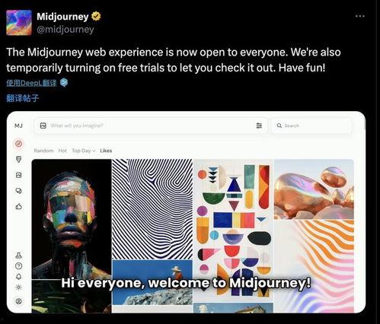
Task: Click the thumbs-up likes icon in sidebar
Action: [18, 207]
